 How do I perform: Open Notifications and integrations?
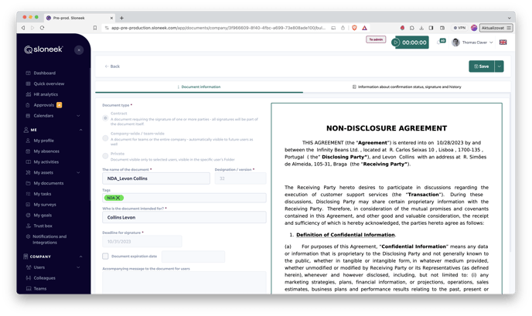49,240
